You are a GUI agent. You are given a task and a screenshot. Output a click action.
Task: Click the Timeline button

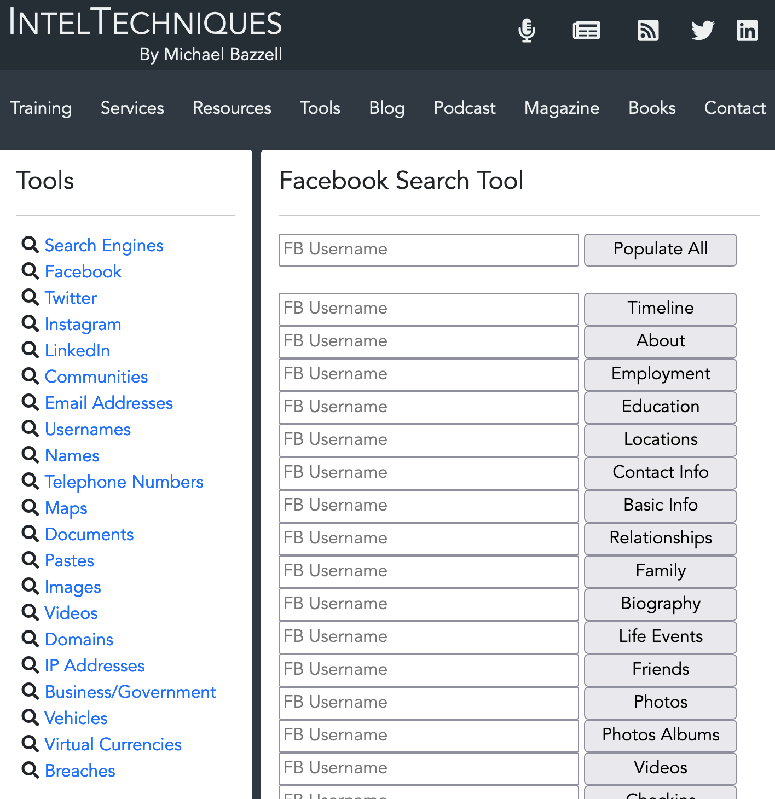[x=660, y=309]
